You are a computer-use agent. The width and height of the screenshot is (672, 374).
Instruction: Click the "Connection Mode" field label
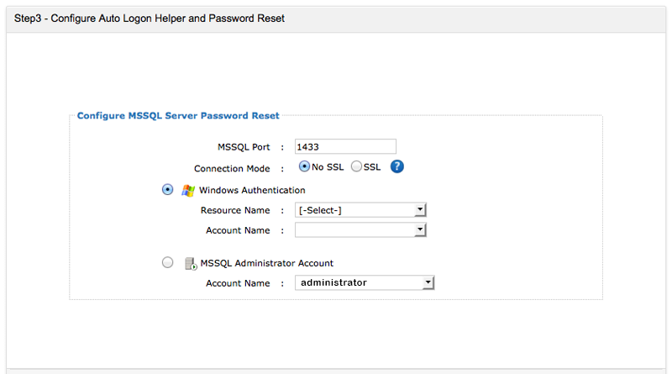(232, 168)
